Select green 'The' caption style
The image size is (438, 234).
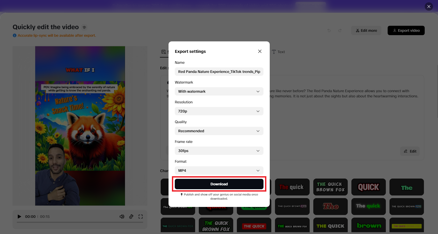coord(407,187)
